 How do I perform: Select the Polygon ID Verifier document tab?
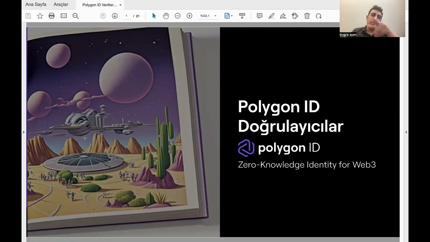pos(99,5)
